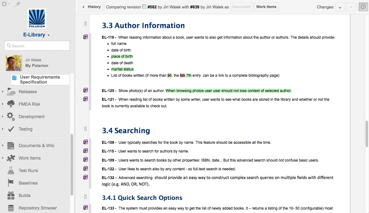The height and width of the screenshot is (213, 369).
Task: Open the Changes navigation dropdown arrow
Action: click(x=340, y=7)
